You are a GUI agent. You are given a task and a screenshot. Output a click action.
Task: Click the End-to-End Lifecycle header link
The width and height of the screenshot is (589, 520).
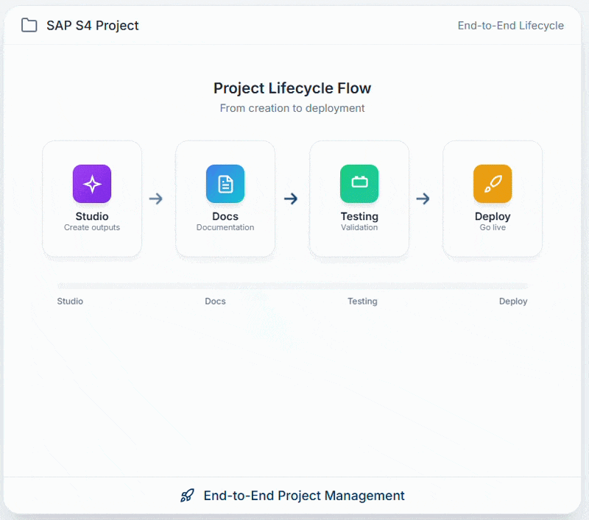(x=510, y=26)
